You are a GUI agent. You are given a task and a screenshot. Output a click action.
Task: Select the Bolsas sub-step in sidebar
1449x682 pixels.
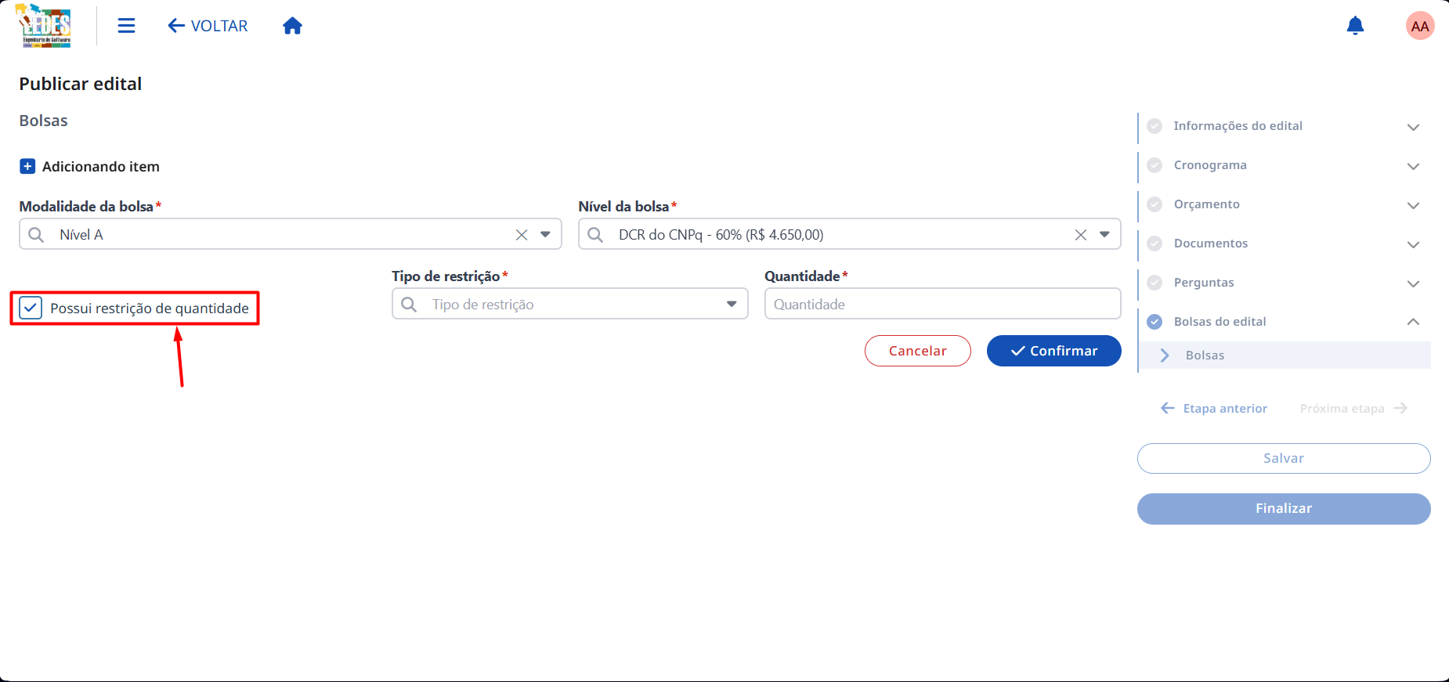(1285, 355)
